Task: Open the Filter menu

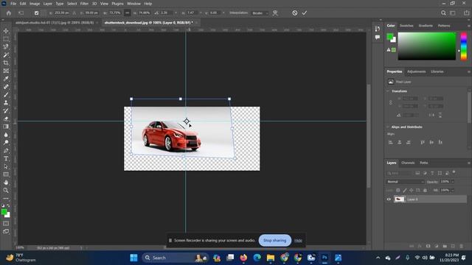Action: click(84, 4)
